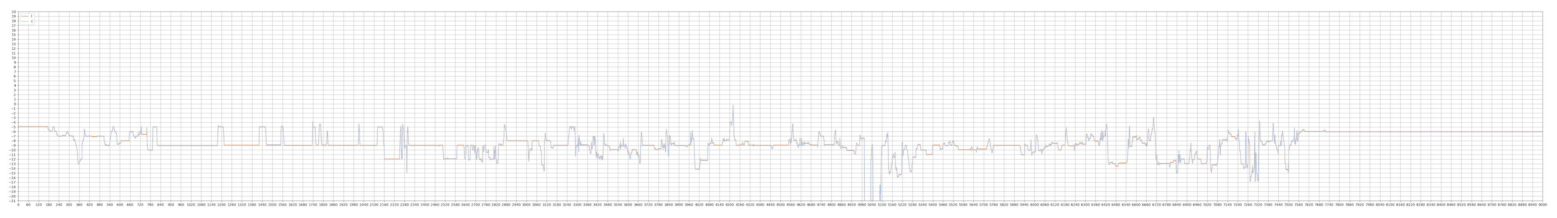This screenshot has width=1557, height=218.
Task: Click the blue "c" legend line
Action: click(x=25, y=22)
